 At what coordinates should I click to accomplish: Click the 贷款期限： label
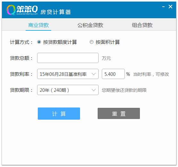(21, 90)
